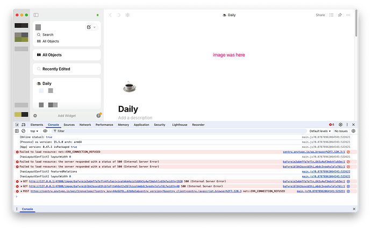Switch to the Lighthouse tab
The height and width of the screenshot is (229, 371).
[x=180, y=125]
